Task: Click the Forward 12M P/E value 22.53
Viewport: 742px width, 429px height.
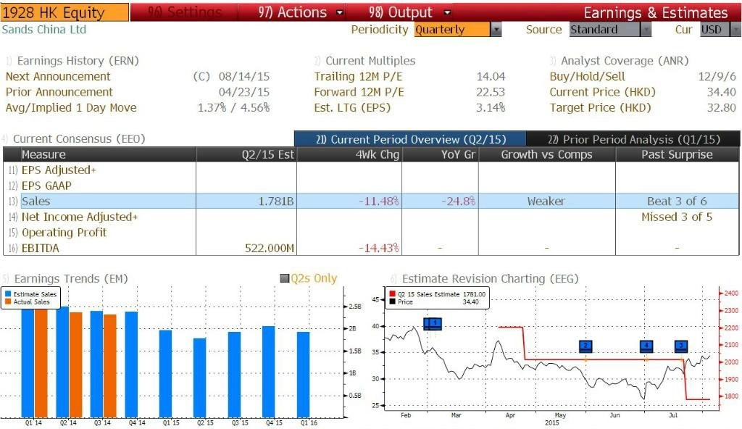Action: 491,92
